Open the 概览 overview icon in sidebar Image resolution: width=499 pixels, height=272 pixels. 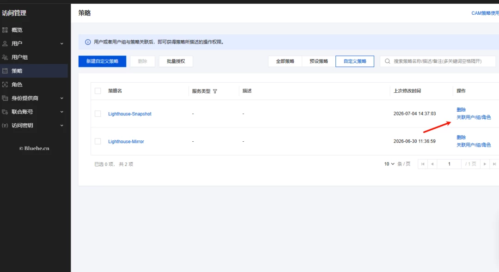(x=5, y=30)
